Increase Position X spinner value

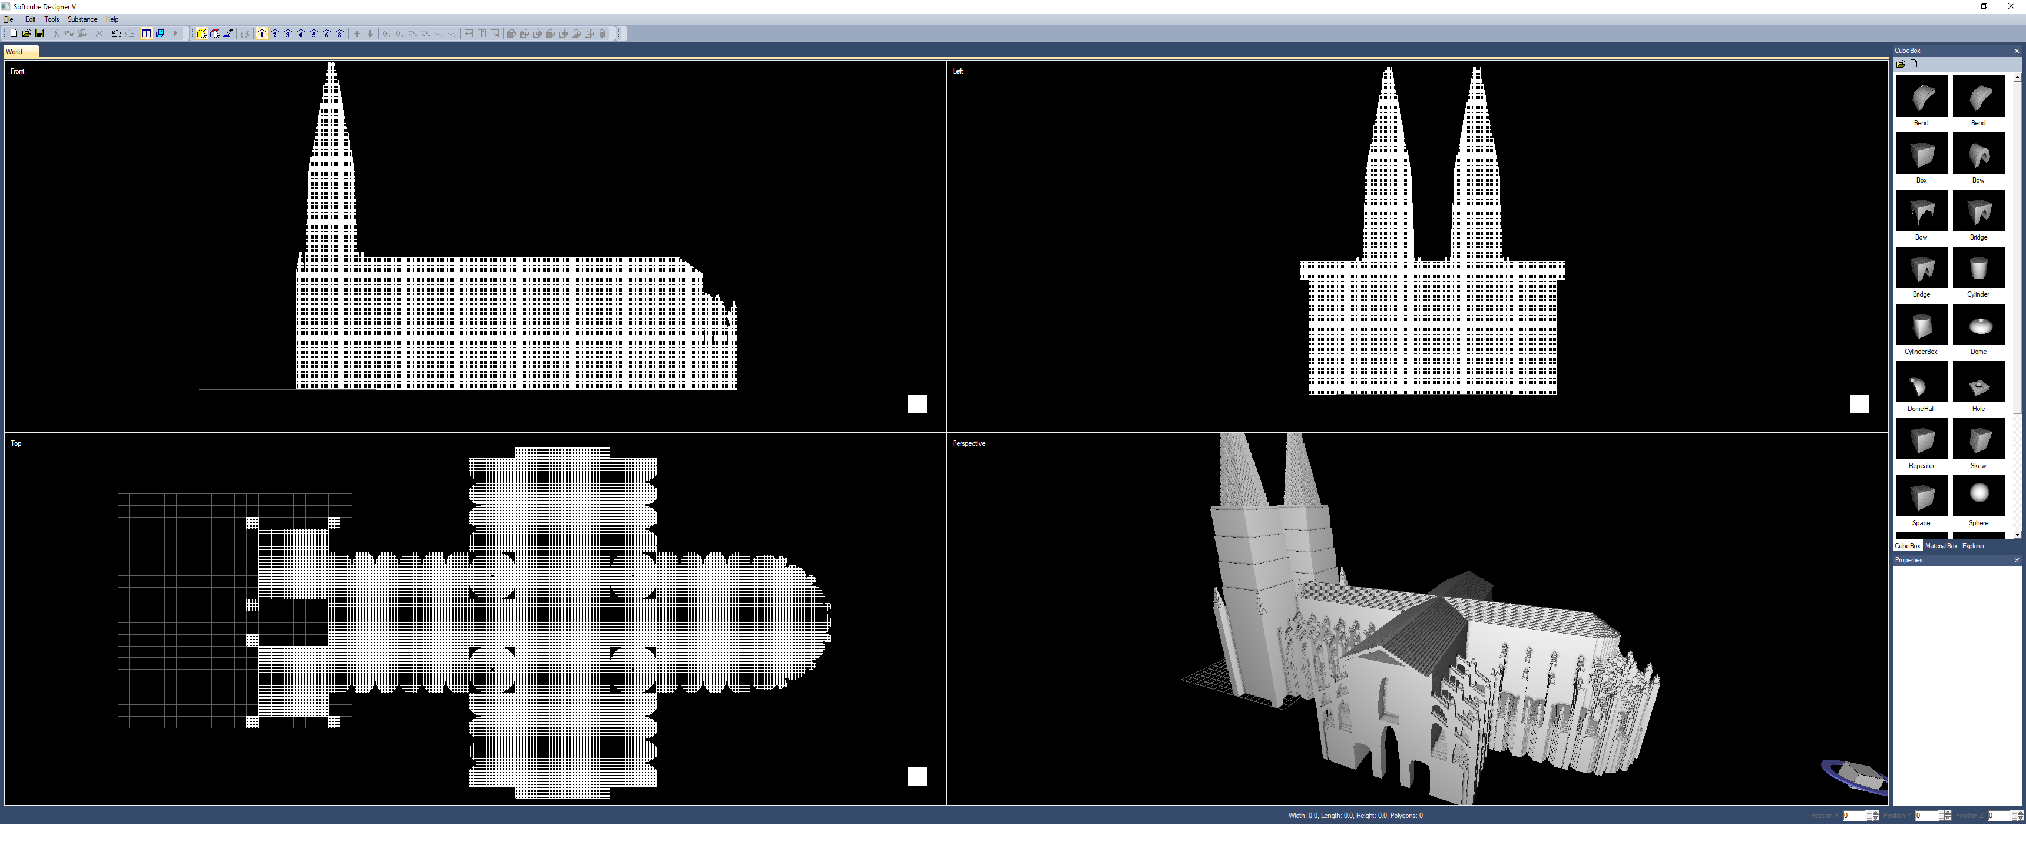tap(1875, 813)
